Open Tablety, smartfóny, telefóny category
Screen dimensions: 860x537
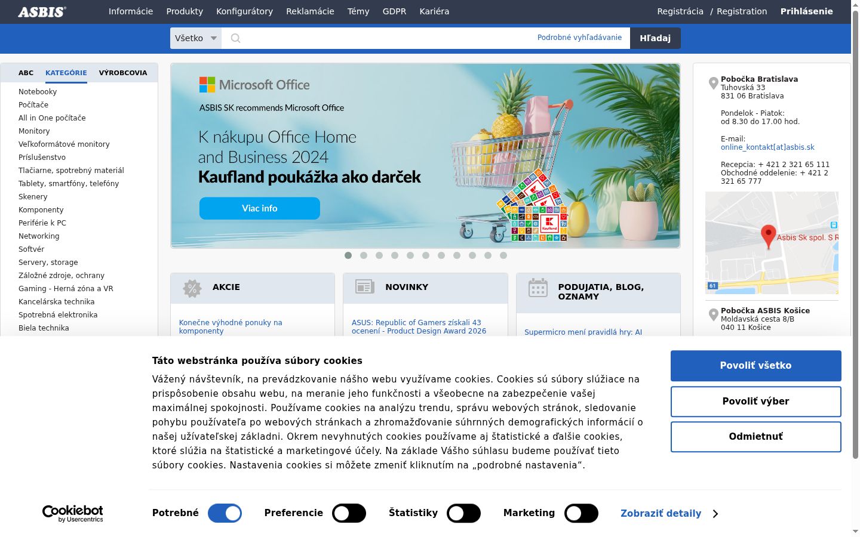pyautogui.click(x=69, y=184)
